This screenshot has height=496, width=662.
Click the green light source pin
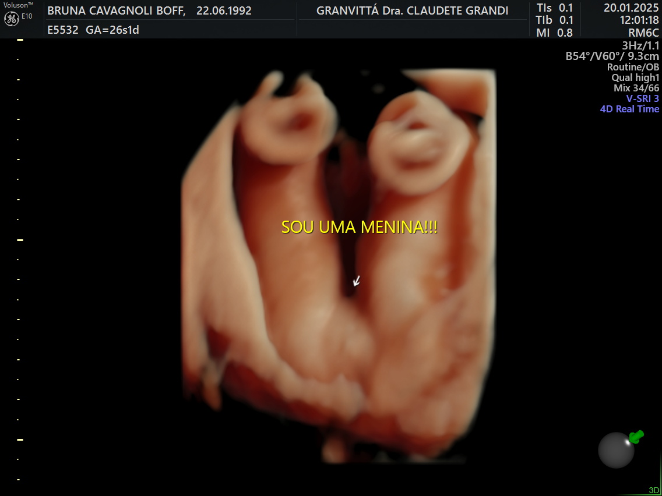[636, 436]
